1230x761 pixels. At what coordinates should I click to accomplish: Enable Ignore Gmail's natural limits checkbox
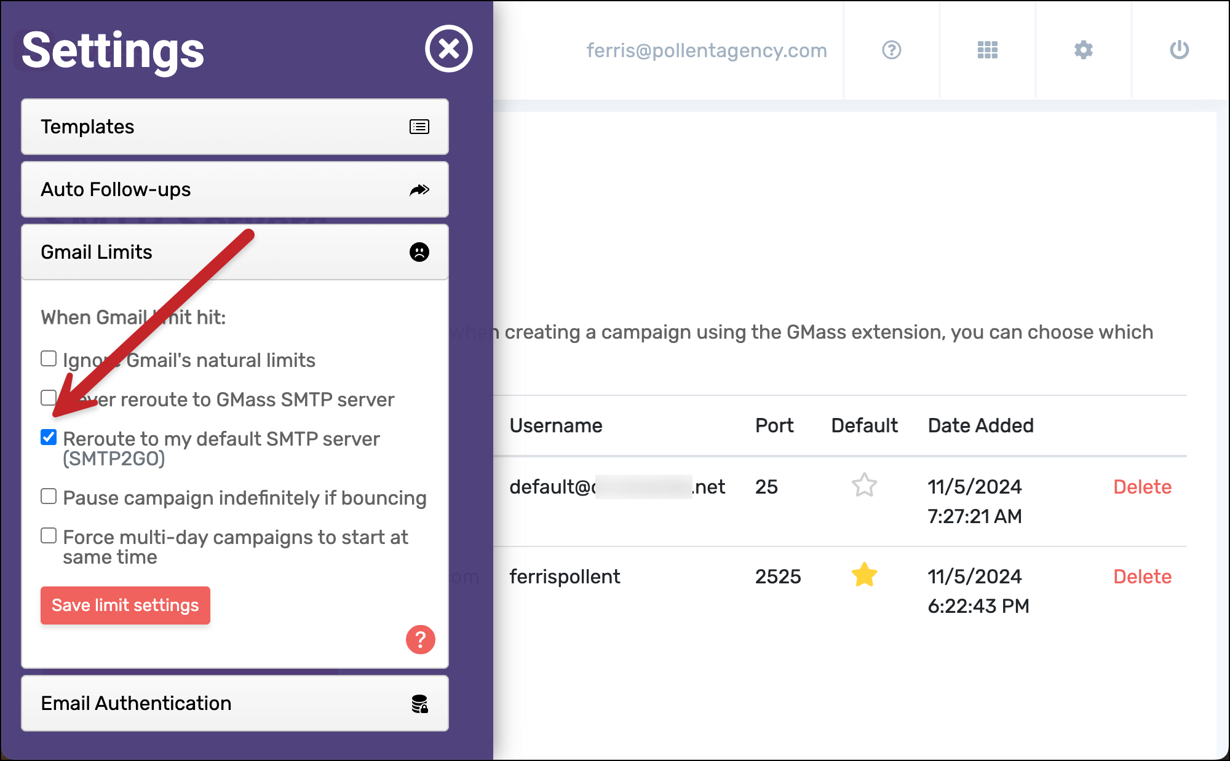click(x=49, y=358)
